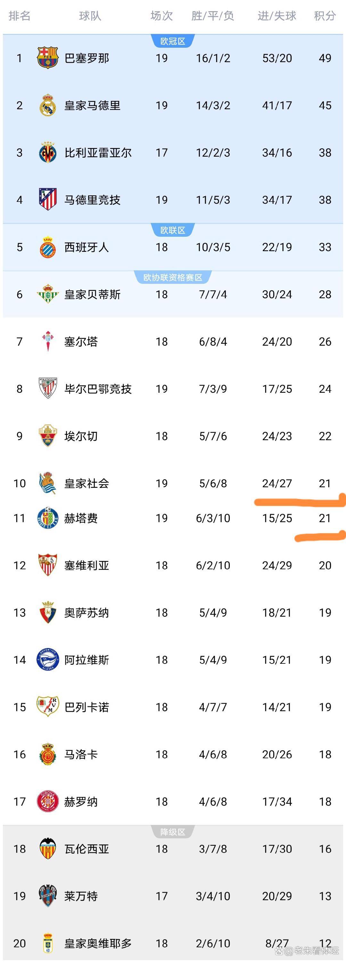
Task: Select the 欧联区 zone label
Action: click(173, 230)
